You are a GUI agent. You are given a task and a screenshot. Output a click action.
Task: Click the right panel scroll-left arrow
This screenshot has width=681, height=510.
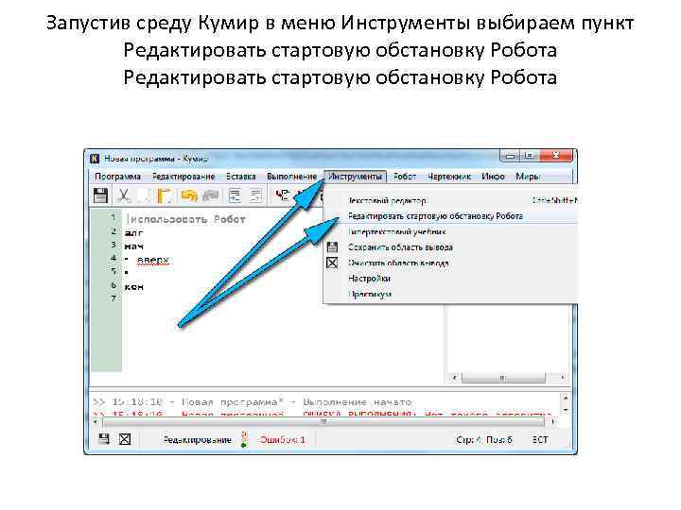454,378
